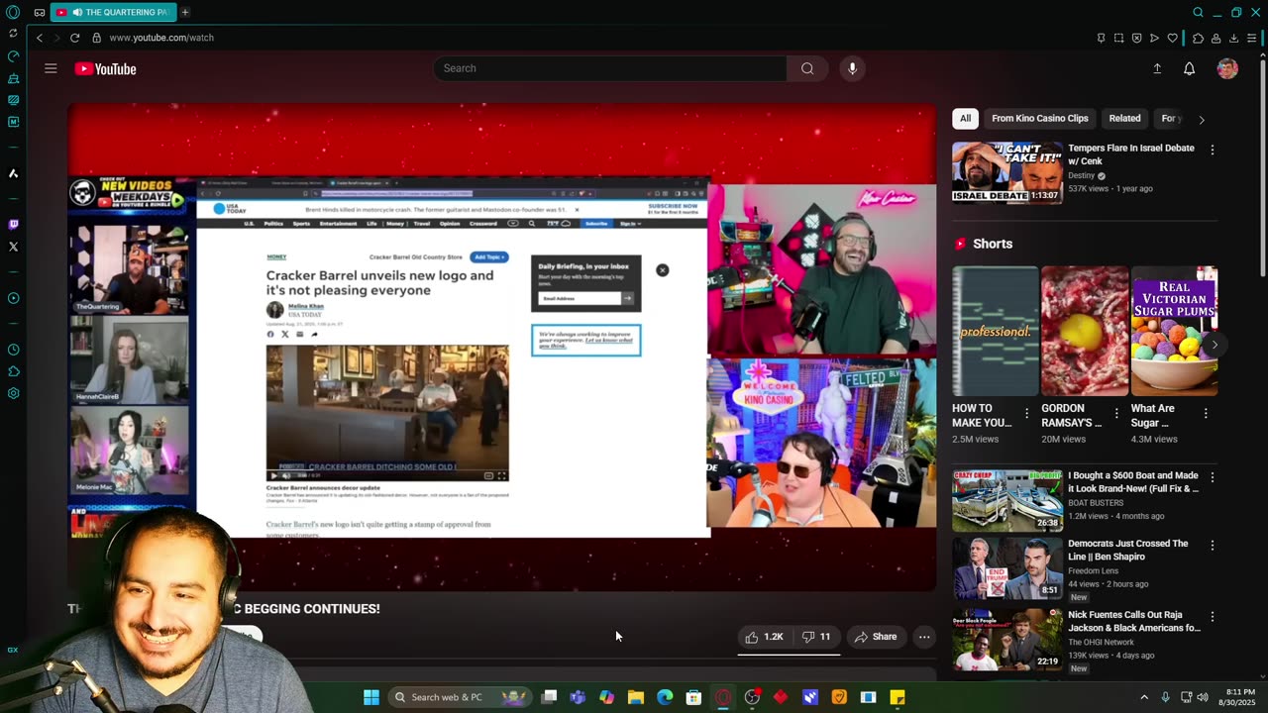The image size is (1268, 713).
Task: Add page to bookmarks with heart icon
Action: (x=1173, y=38)
